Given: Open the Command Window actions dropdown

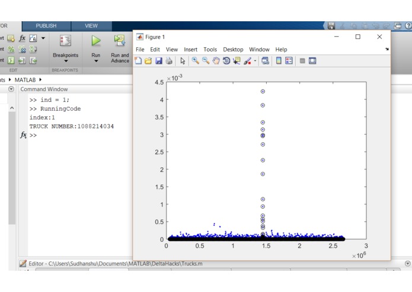Looking at the screenshot, I should coord(11,89).
